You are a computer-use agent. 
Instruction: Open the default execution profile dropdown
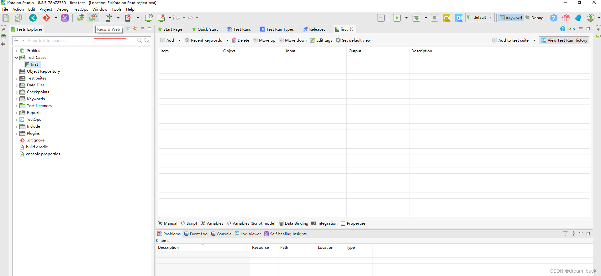480,18
